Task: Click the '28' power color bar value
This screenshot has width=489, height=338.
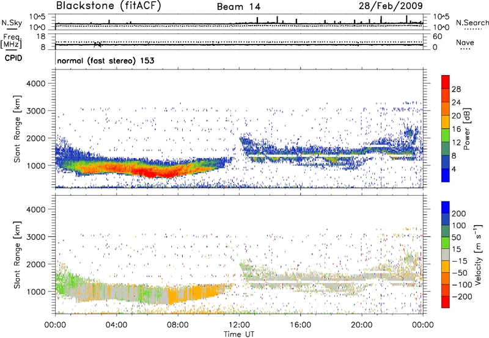Action: [x=456, y=89]
